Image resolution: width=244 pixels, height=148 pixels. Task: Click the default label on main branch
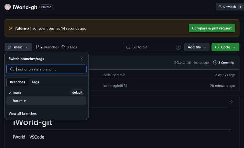click(77, 92)
